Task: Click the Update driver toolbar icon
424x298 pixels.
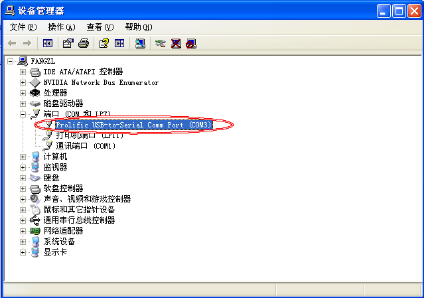Action: (x=161, y=43)
